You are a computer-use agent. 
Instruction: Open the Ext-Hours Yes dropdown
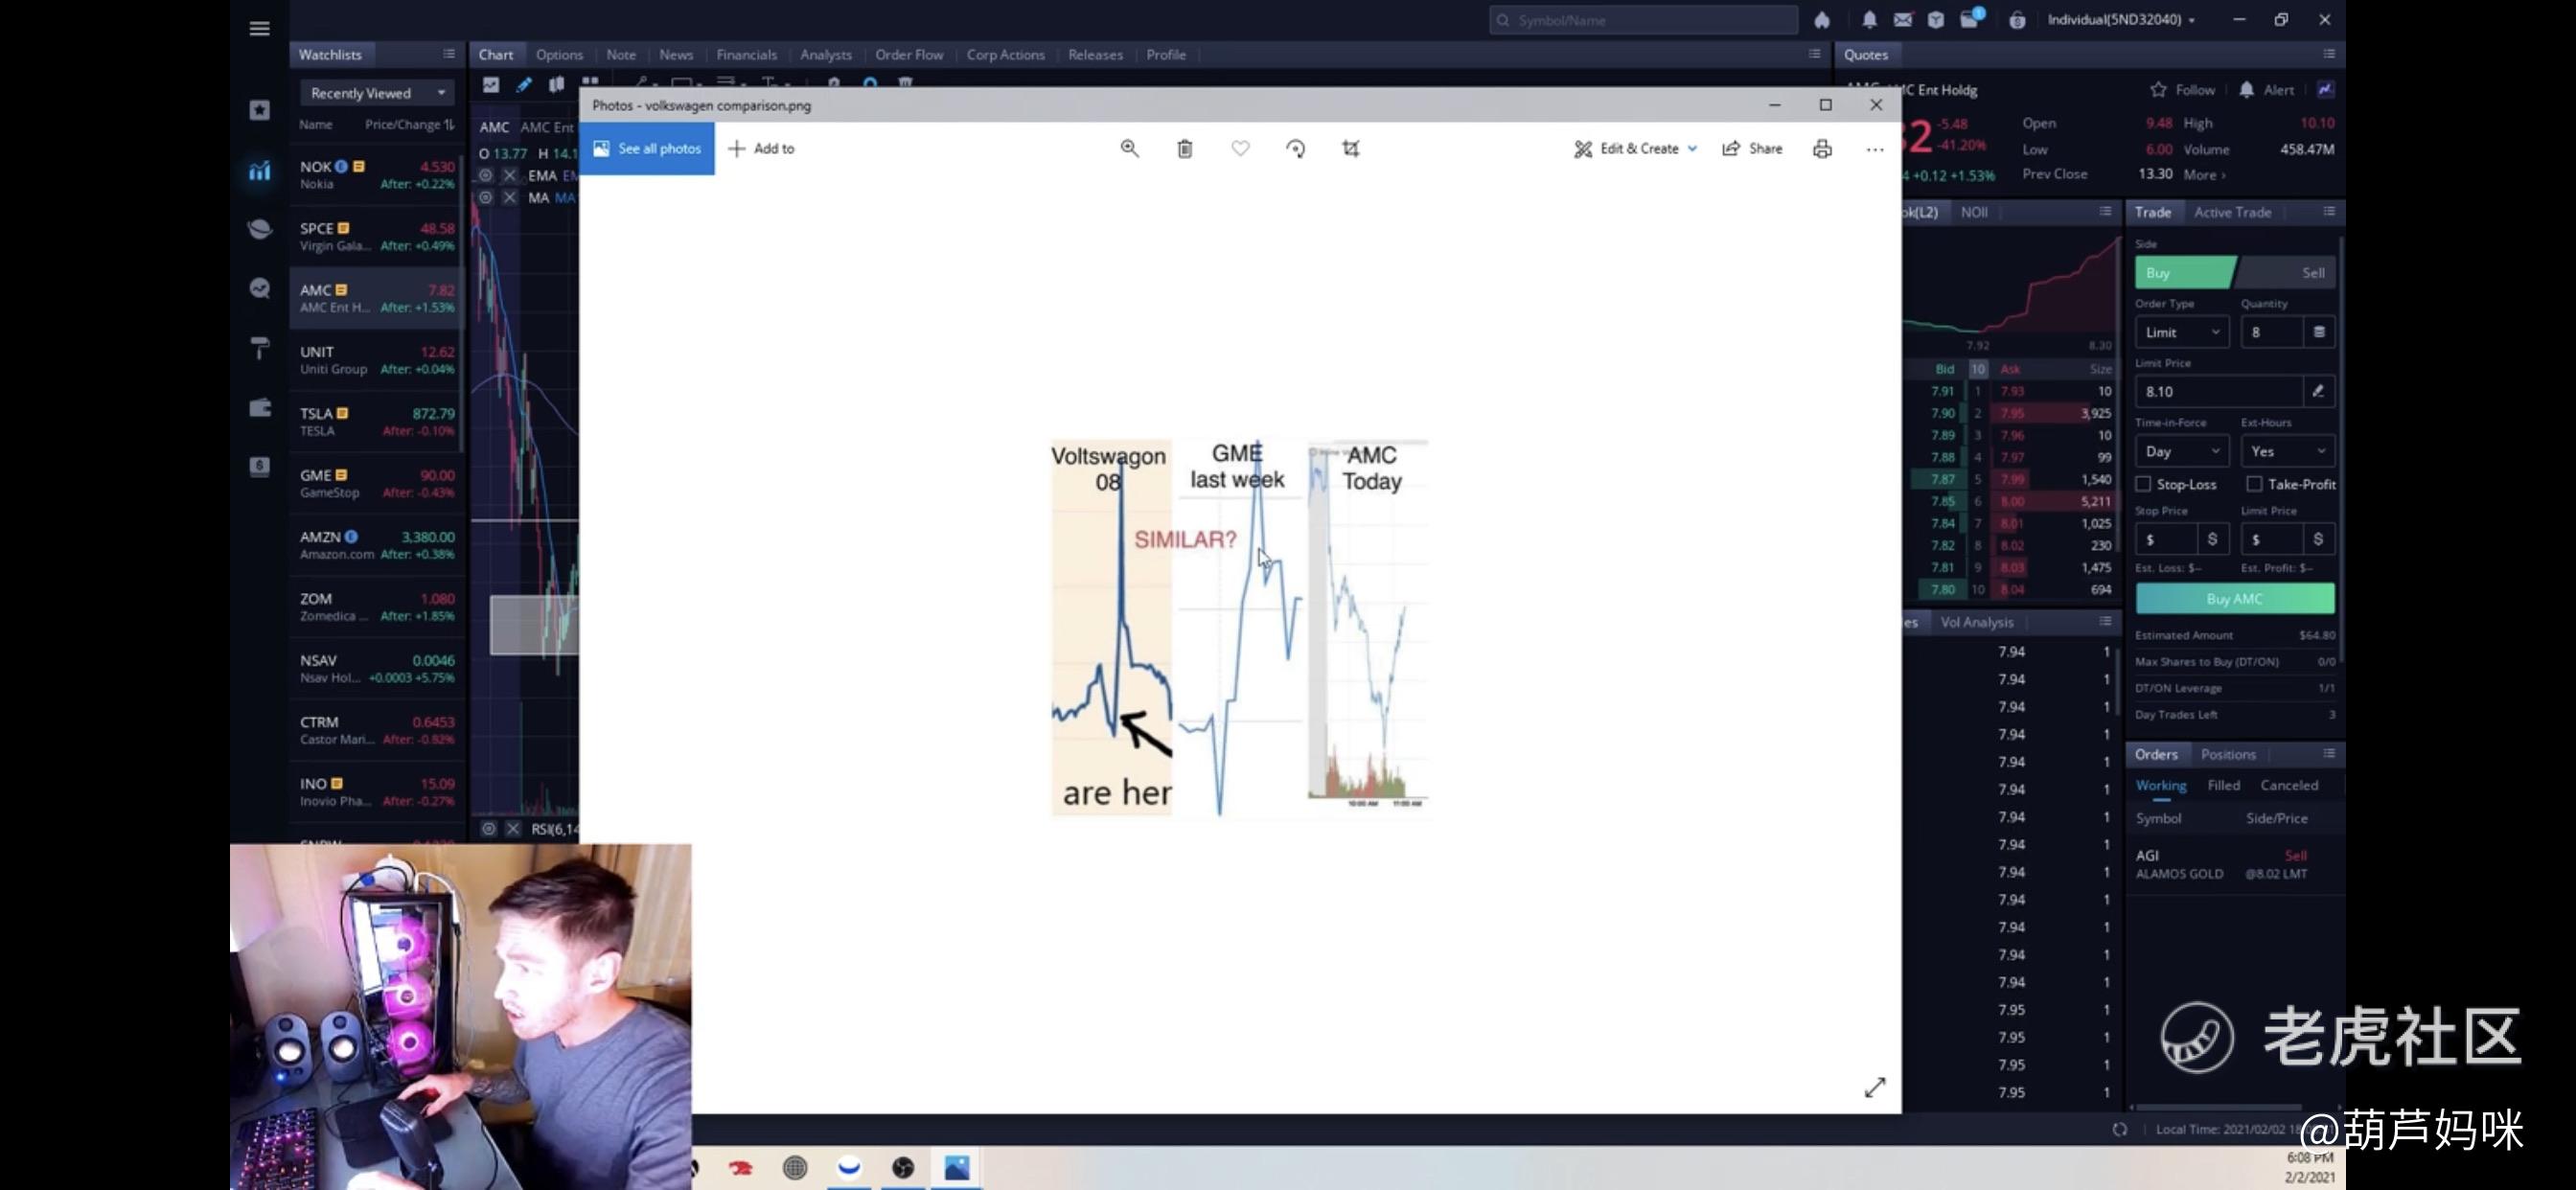tap(2287, 451)
